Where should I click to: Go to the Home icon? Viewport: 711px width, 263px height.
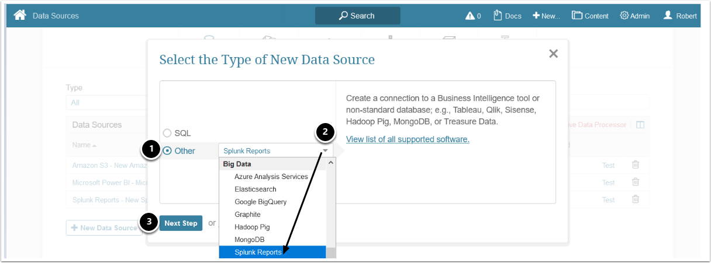tap(20, 16)
